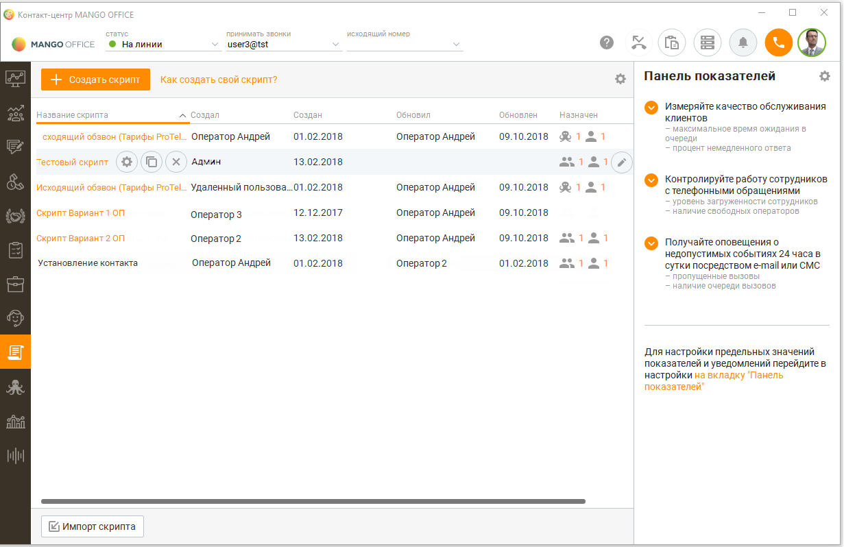Select the active scripts sidebar icon
The image size is (844, 547).
coord(15,352)
